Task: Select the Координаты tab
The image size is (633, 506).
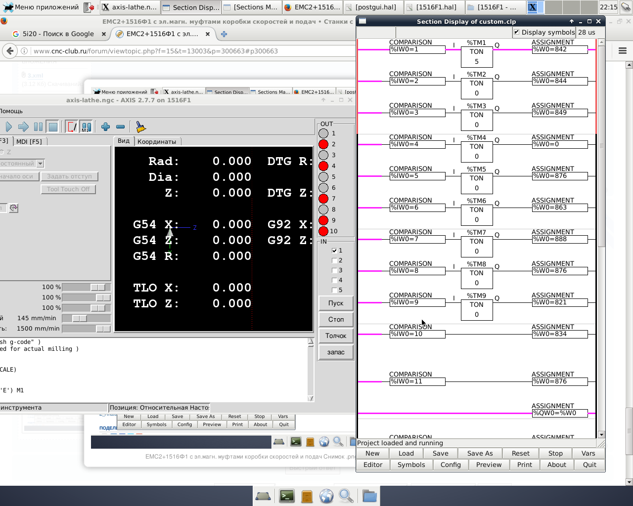Action: (x=156, y=141)
